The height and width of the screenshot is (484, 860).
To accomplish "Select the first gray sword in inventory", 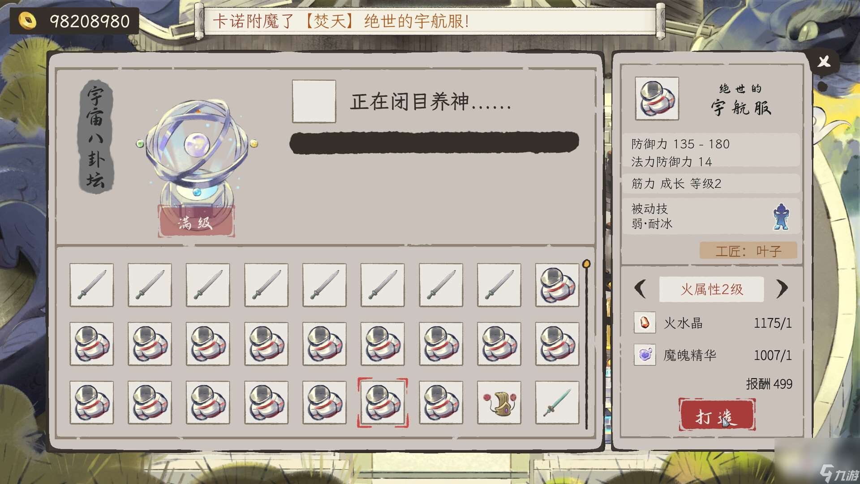I will point(92,285).
